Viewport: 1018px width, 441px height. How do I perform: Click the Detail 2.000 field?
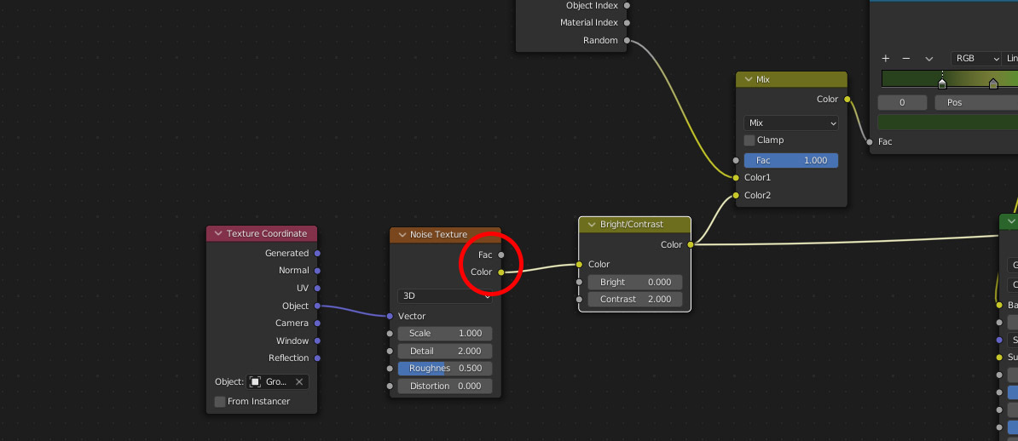pos(445,351)
